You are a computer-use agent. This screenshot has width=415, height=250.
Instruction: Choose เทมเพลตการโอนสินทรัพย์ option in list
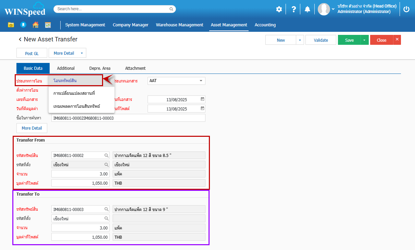(77, 106)
